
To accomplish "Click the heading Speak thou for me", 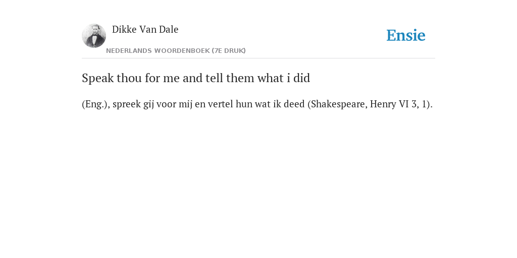I will tap(196, 78).
